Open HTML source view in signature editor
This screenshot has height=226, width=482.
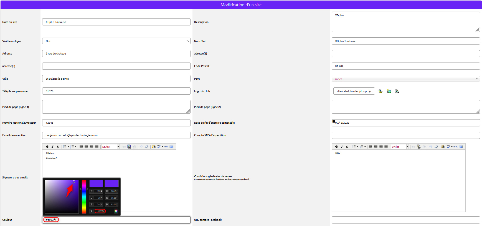pos(166,147)
